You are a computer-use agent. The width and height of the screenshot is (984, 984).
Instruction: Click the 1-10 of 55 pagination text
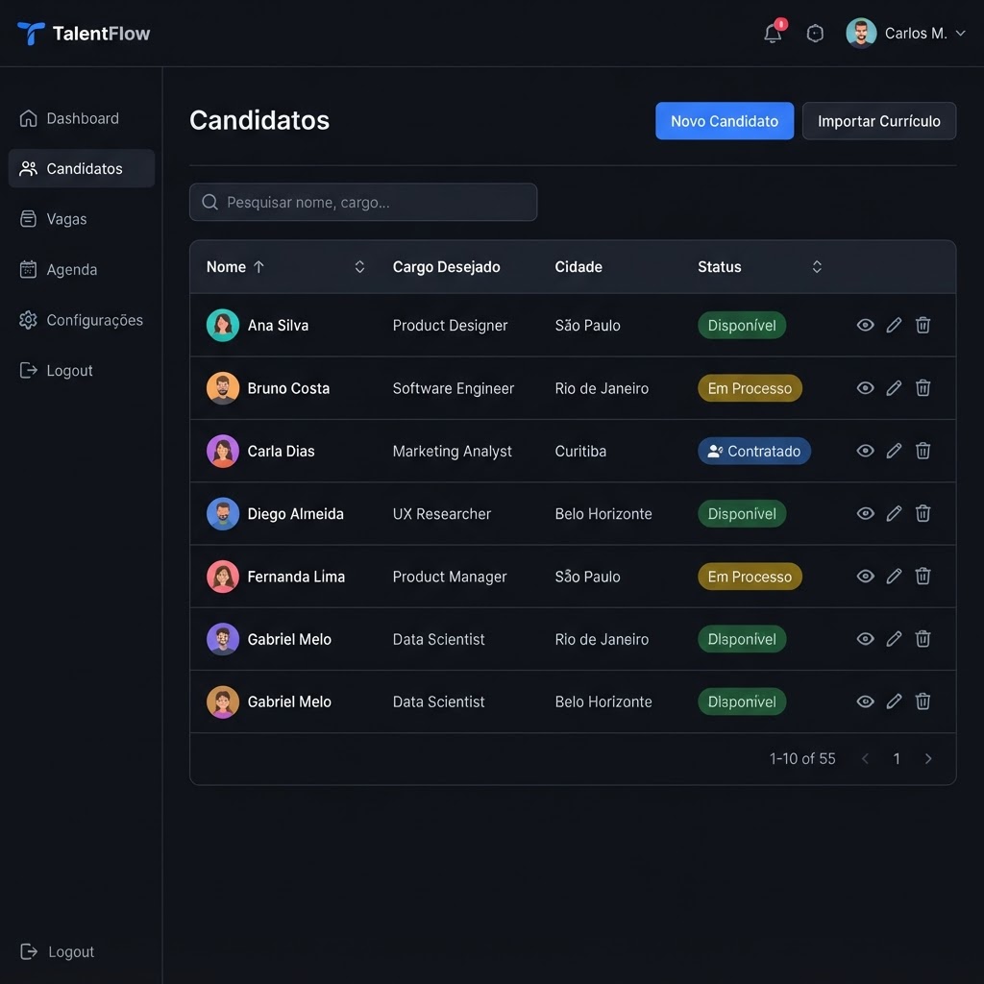(802, 759)
